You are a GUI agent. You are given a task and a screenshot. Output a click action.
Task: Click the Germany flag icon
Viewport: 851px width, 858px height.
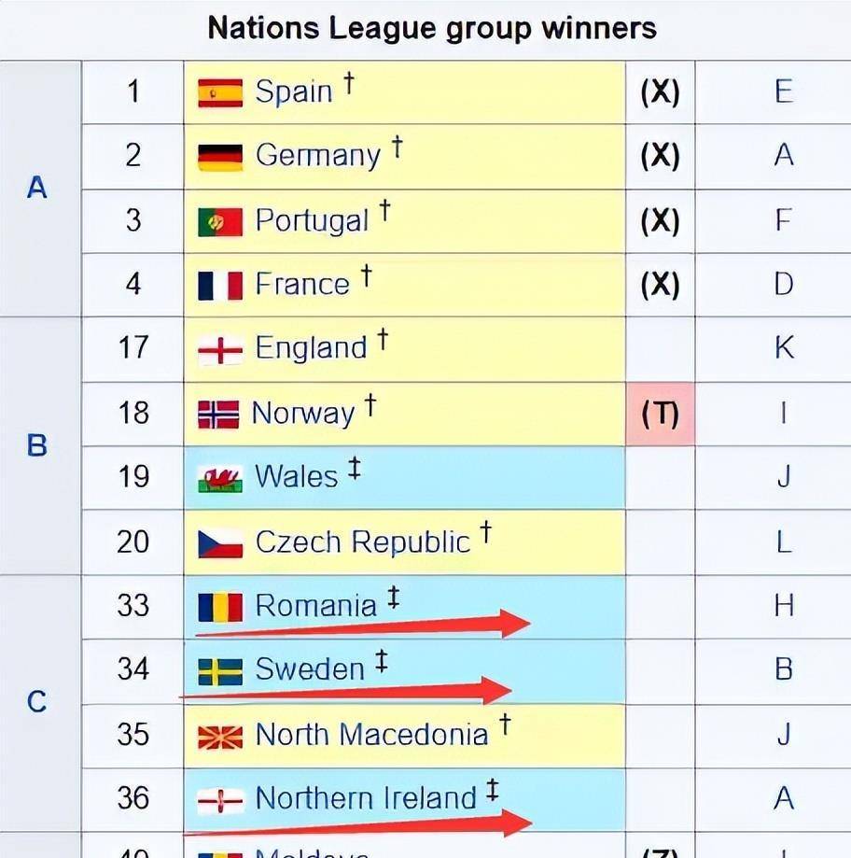tap(220, 156)
